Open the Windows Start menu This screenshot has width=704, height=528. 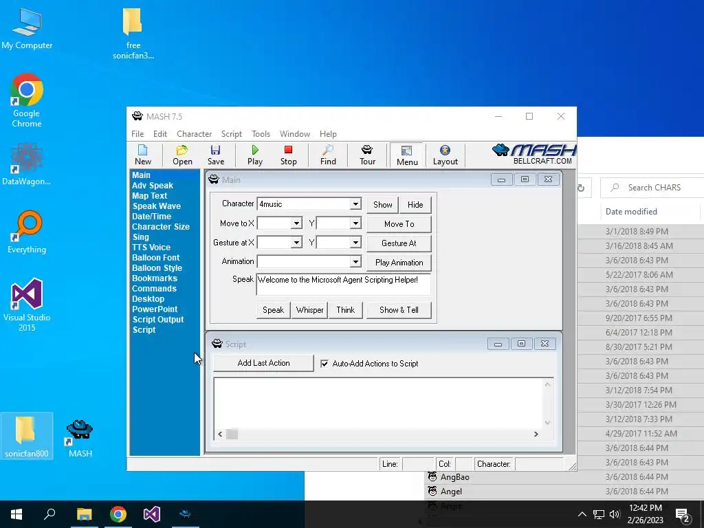pyautogui.click(x=16, y=514)
